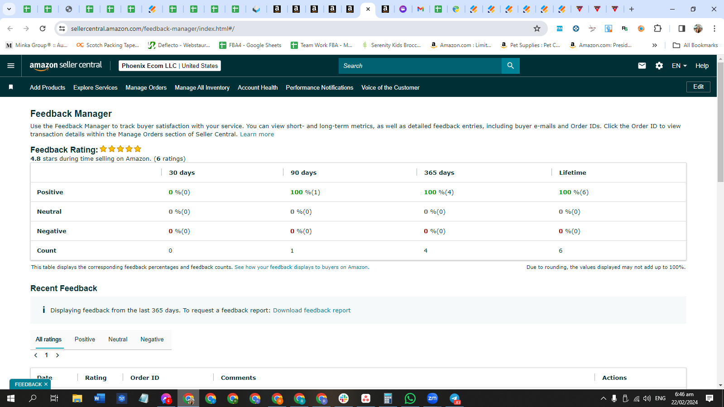Viewport: 724px width, 407px height.
Task: Click the '100 %(6)' Lifetime positive value
Action: tap(574, 192)
